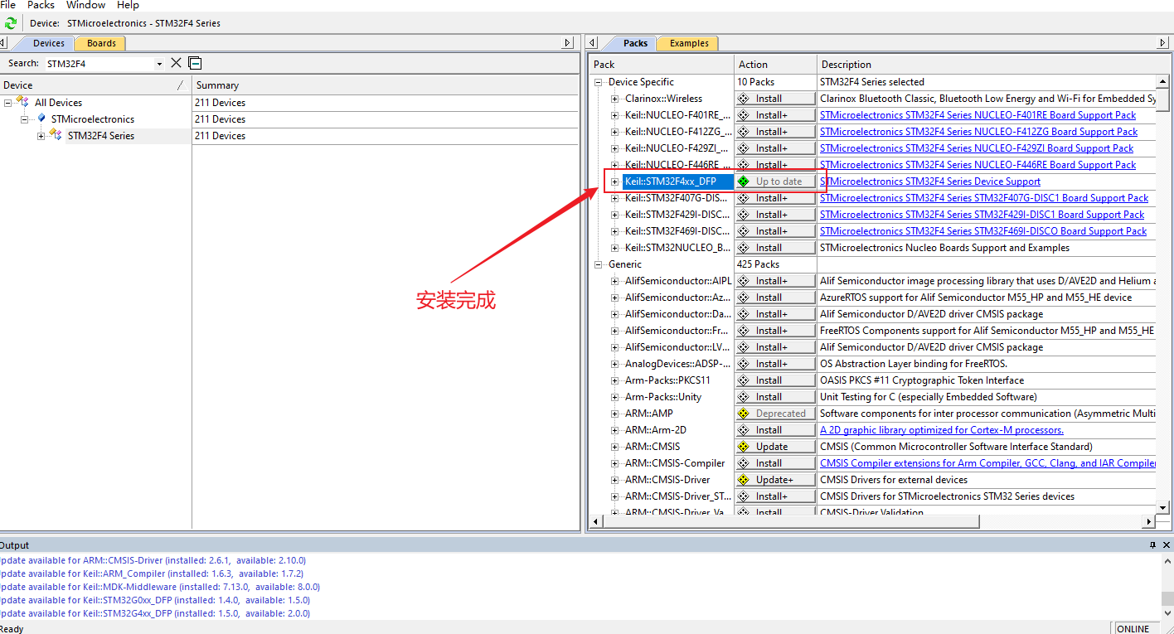Open the Help menu
1174x634 pixels.
point(128,5)
